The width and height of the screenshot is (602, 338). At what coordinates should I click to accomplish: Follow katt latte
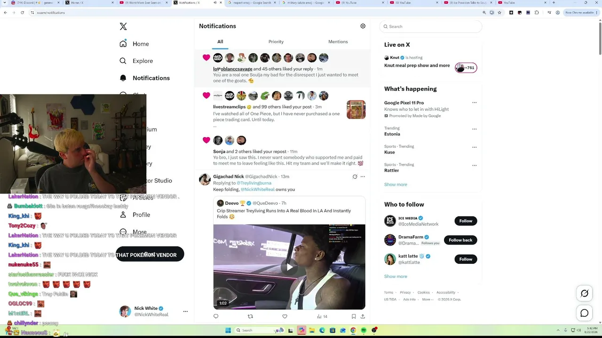point(466,259)
